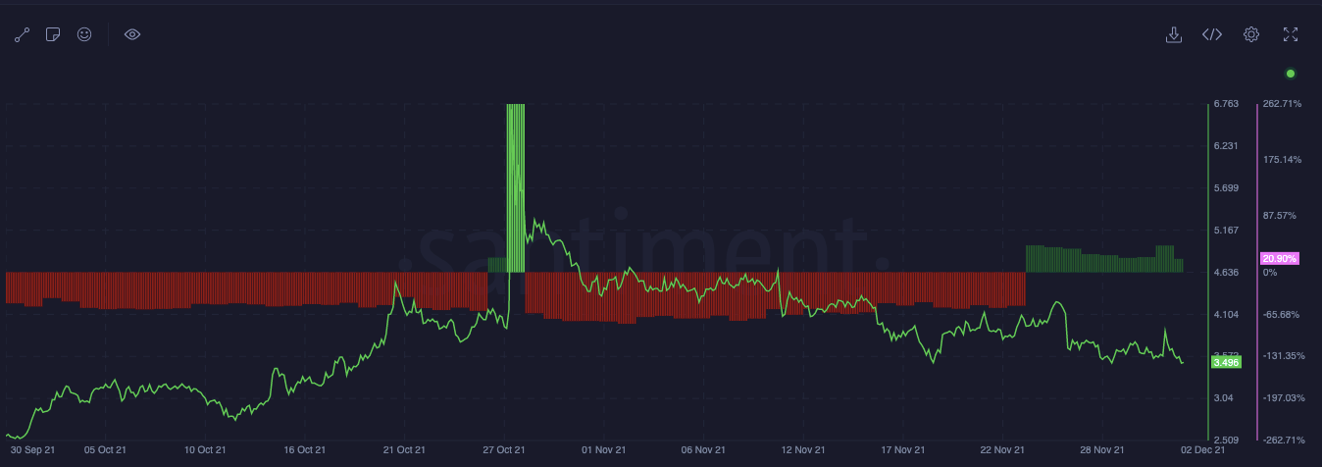Enter fullscreen chart mode

(x=1291, y=34)
